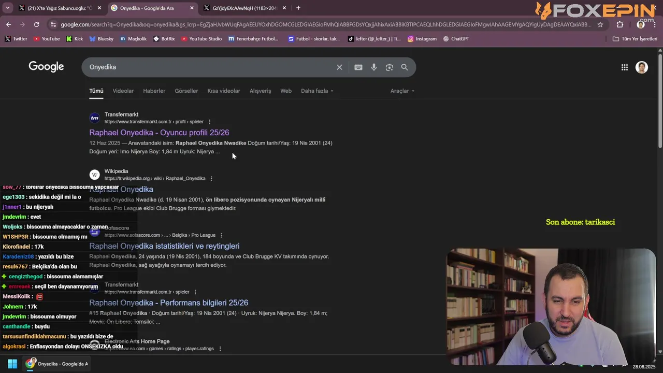Select the Tümü results tab
The height and width of the screenshot is (373, 663).
[96, 91]
